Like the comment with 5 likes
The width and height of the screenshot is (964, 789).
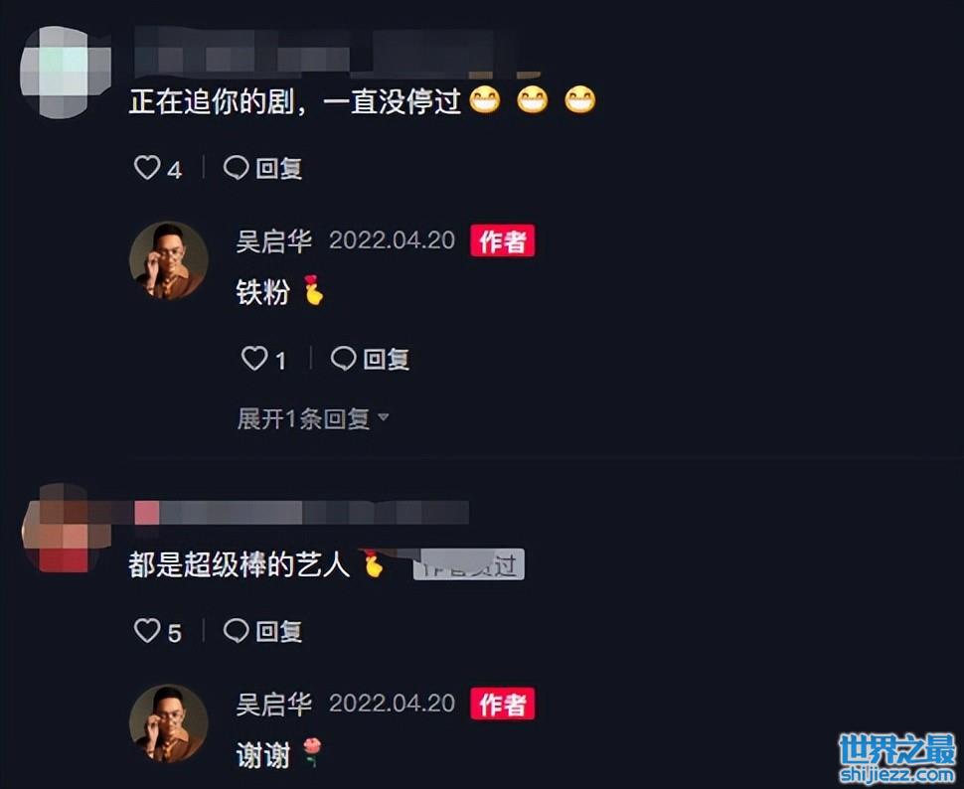pos(147,631)
